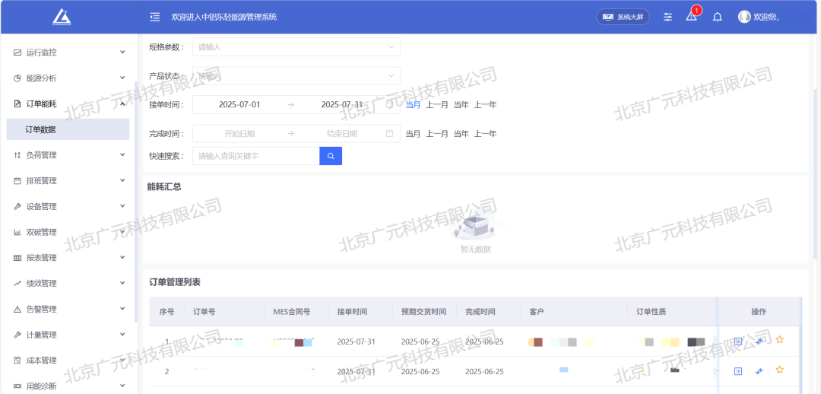The width and height of the screenshot is (821, 394).
Task: Click the 报表管理 table icon
Action: pyautogui.click(x=17, y=258)
